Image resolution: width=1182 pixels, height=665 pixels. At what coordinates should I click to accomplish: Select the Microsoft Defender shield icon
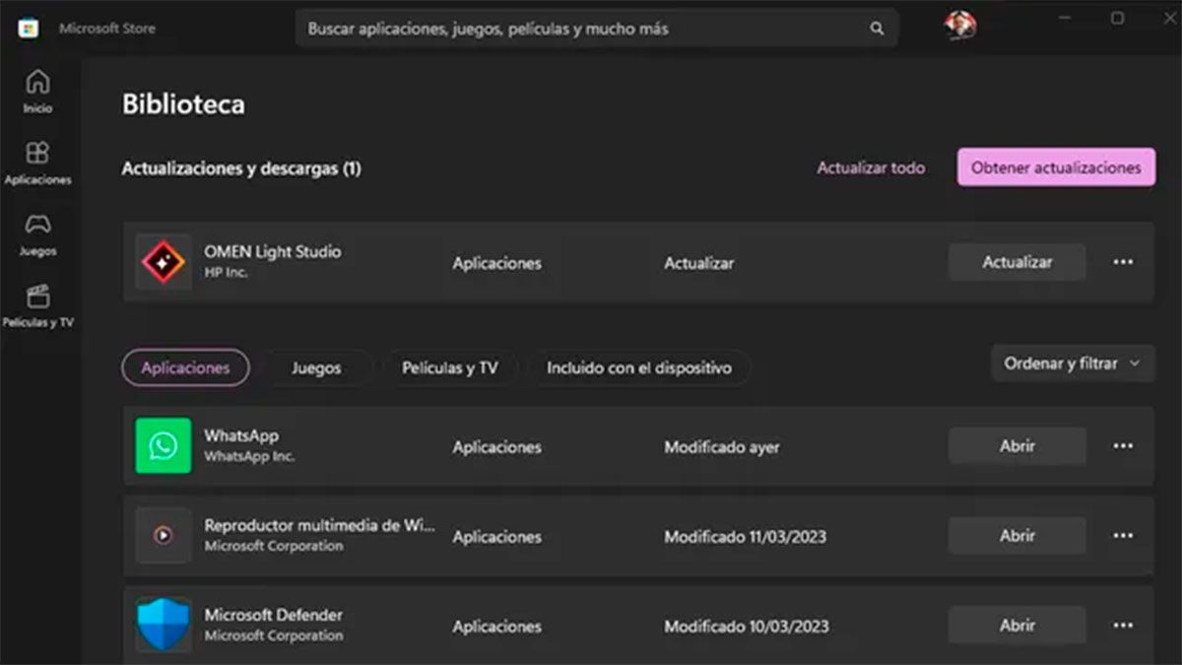[x=163, y=625]
